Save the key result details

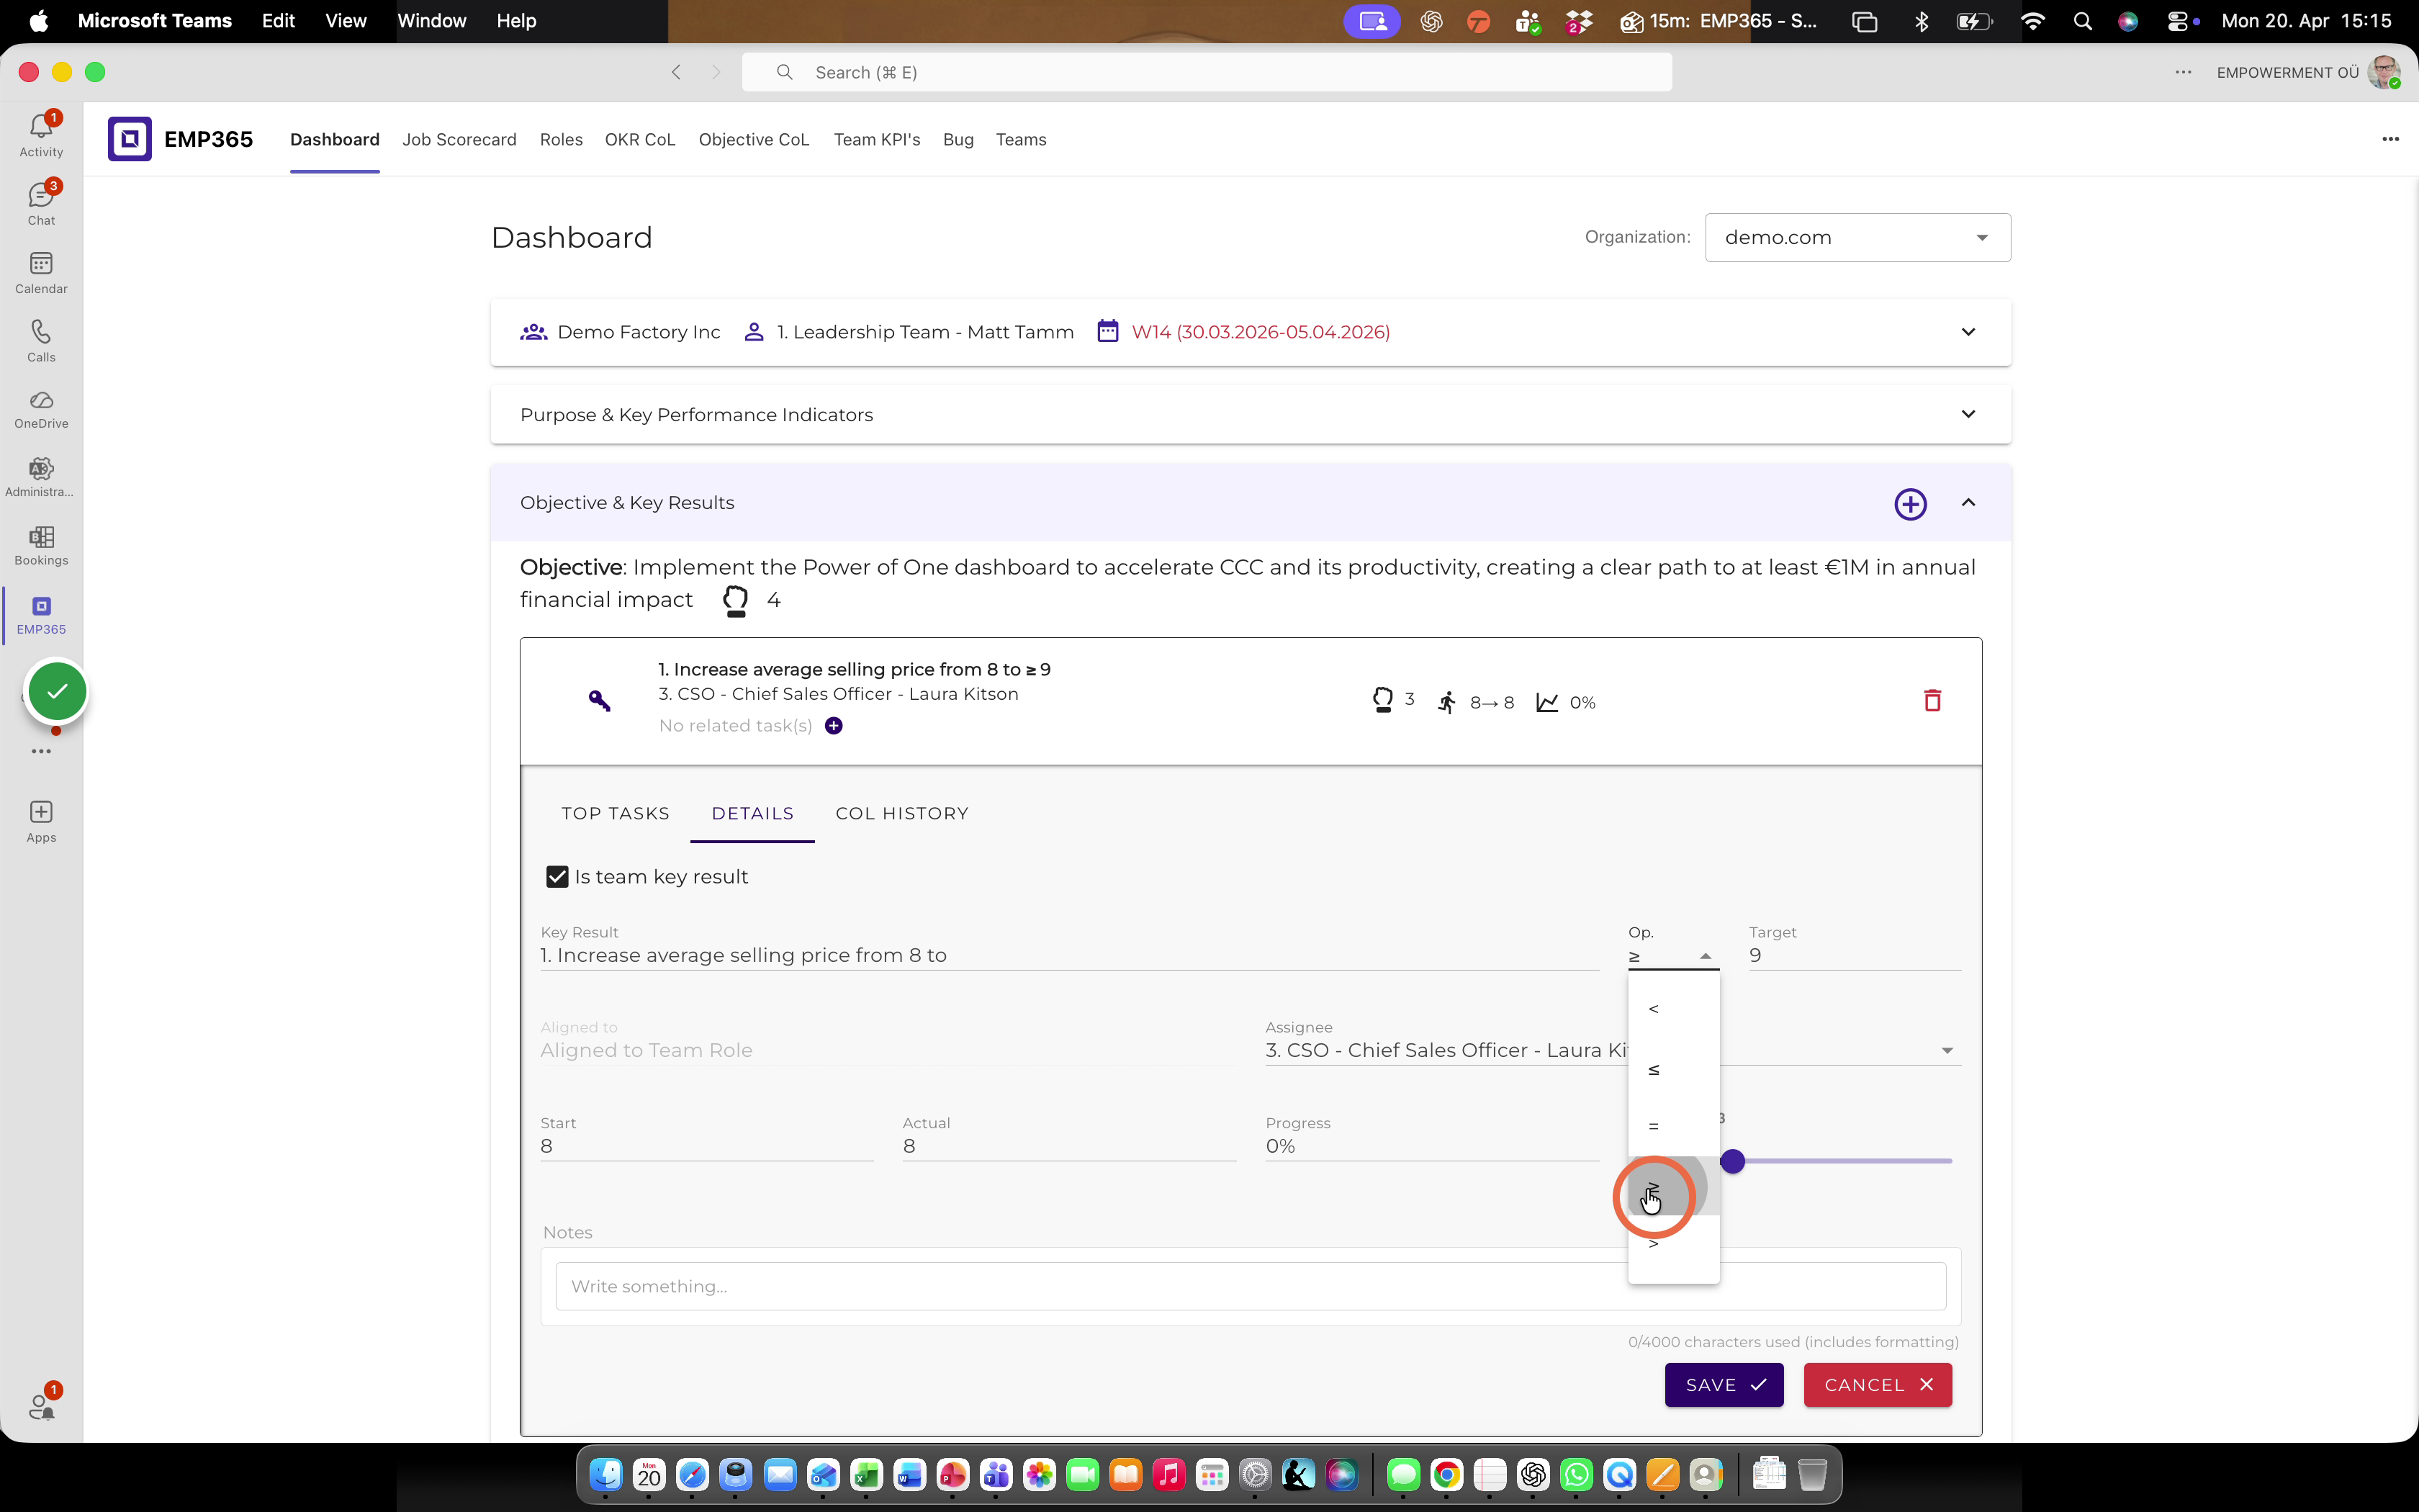(x=1724, y=1385)
